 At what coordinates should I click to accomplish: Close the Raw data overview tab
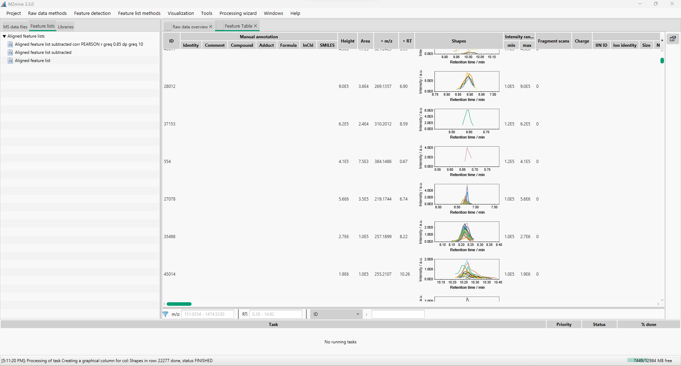pyautogui.click(x=211, y=26)
